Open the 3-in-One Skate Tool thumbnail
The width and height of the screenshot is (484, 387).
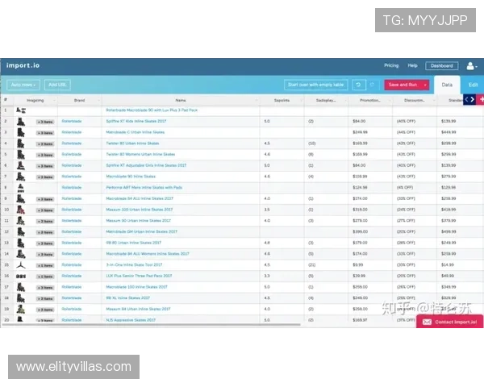pyautogui.click(x=21, y=265)
